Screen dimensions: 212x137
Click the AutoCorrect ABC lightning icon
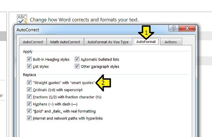(x=22, y=19)
